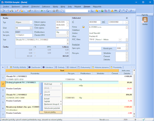The width and height of the screenshot is (154, 121).
Task: Click the filter funnel icon next to search box
Action: pos(92,11)
